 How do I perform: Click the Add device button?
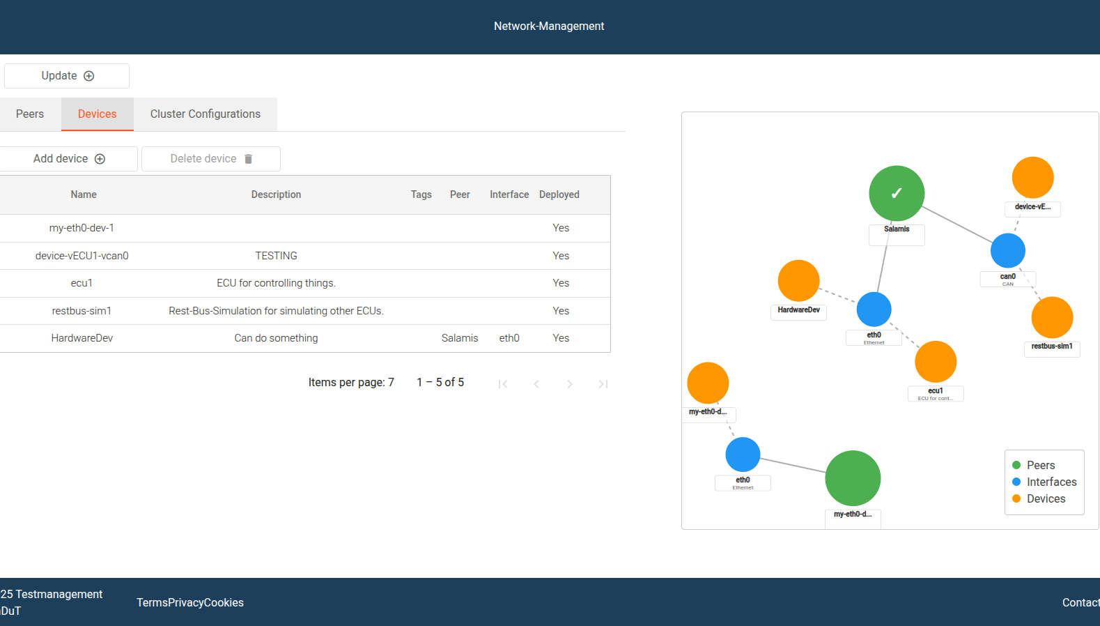click(68, 159)
